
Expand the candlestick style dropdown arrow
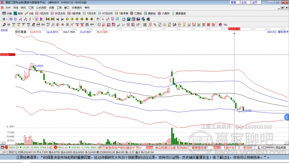pos(33,19)
